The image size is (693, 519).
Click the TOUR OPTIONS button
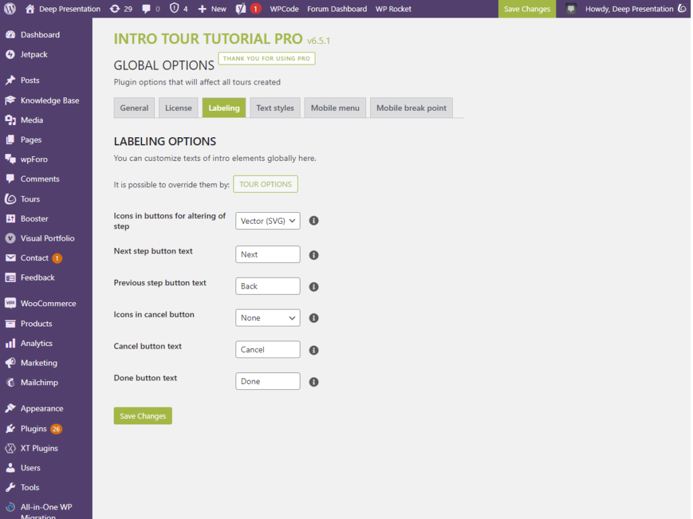265,184
